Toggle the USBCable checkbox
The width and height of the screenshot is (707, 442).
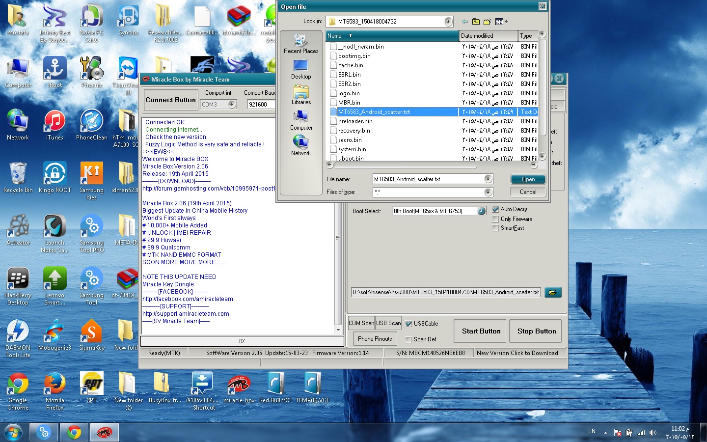coord(408,324)
